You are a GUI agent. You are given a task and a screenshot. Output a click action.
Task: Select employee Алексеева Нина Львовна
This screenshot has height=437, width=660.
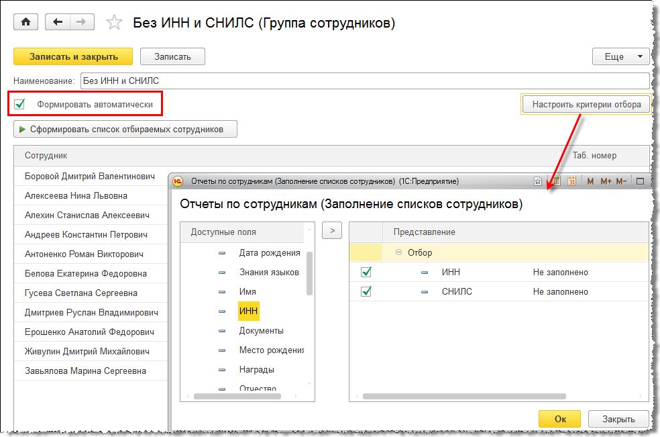coord(76,195)
